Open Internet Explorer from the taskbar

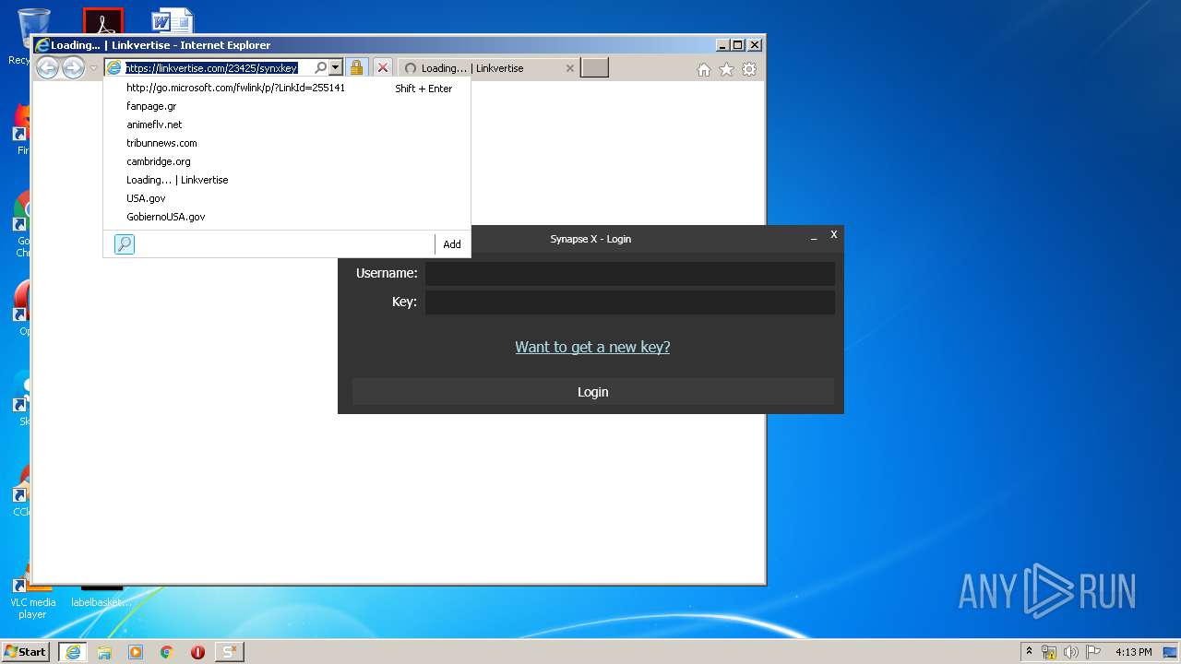(x=73, y=652)
